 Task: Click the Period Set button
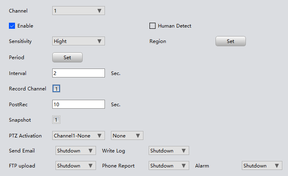(67, 58)
